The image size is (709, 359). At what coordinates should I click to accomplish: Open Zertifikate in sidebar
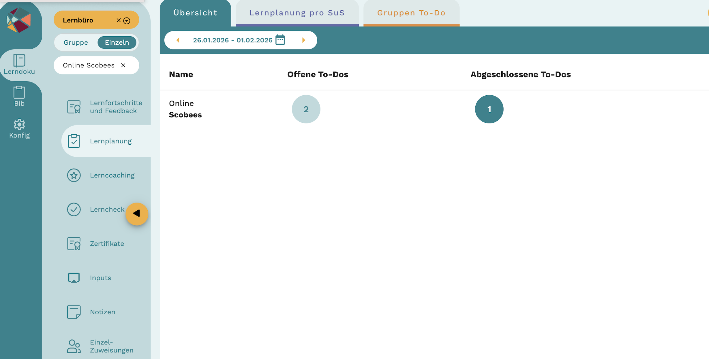pos(107,243)
